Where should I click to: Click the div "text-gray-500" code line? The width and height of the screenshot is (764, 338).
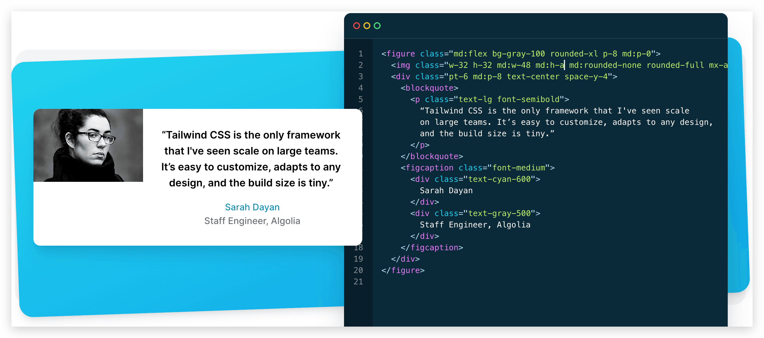(x=475, y=213)
